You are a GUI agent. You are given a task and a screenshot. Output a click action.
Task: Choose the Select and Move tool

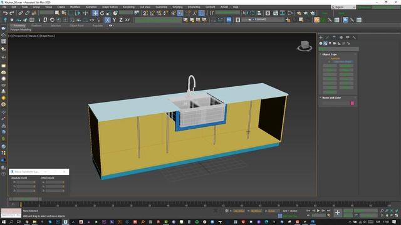tap(95, 13)
